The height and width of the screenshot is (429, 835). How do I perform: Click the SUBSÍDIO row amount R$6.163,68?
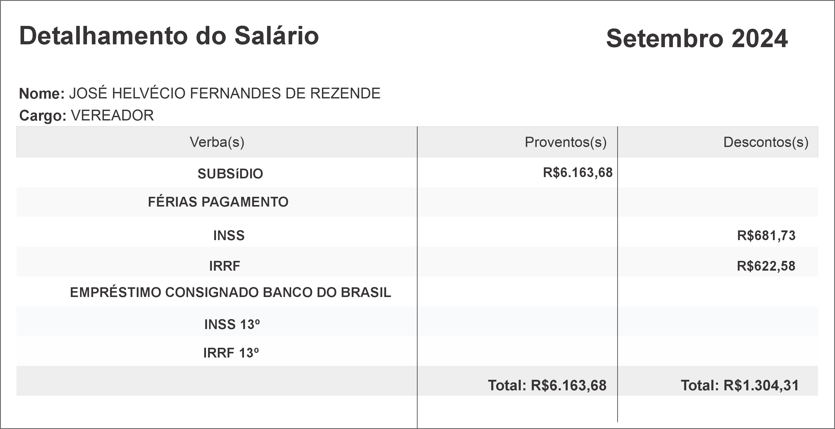point(578,172)
